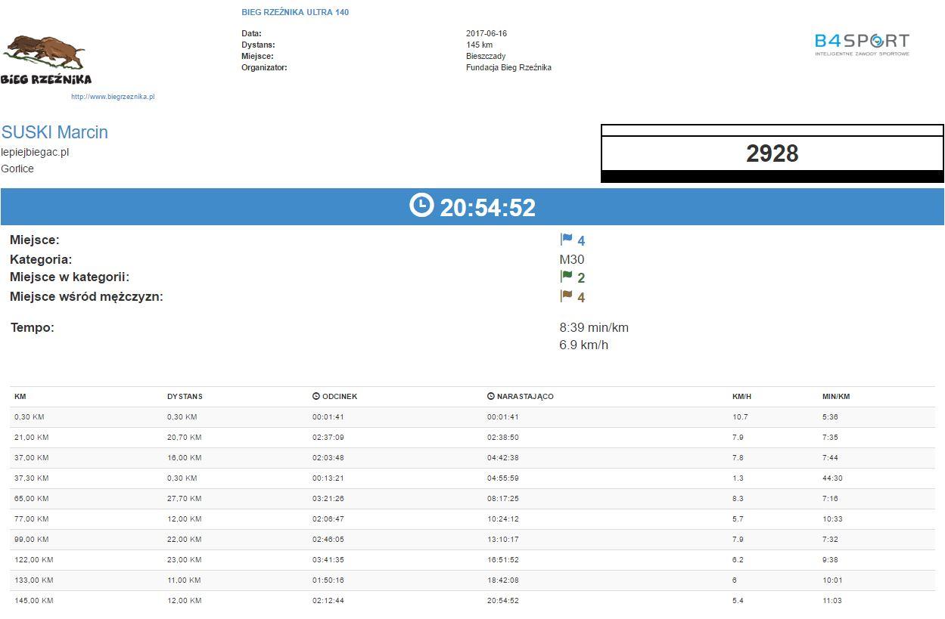Click the MIN/KM column header
The width and height of the screenshot is (945, 619).
click(x=836, y=397)
